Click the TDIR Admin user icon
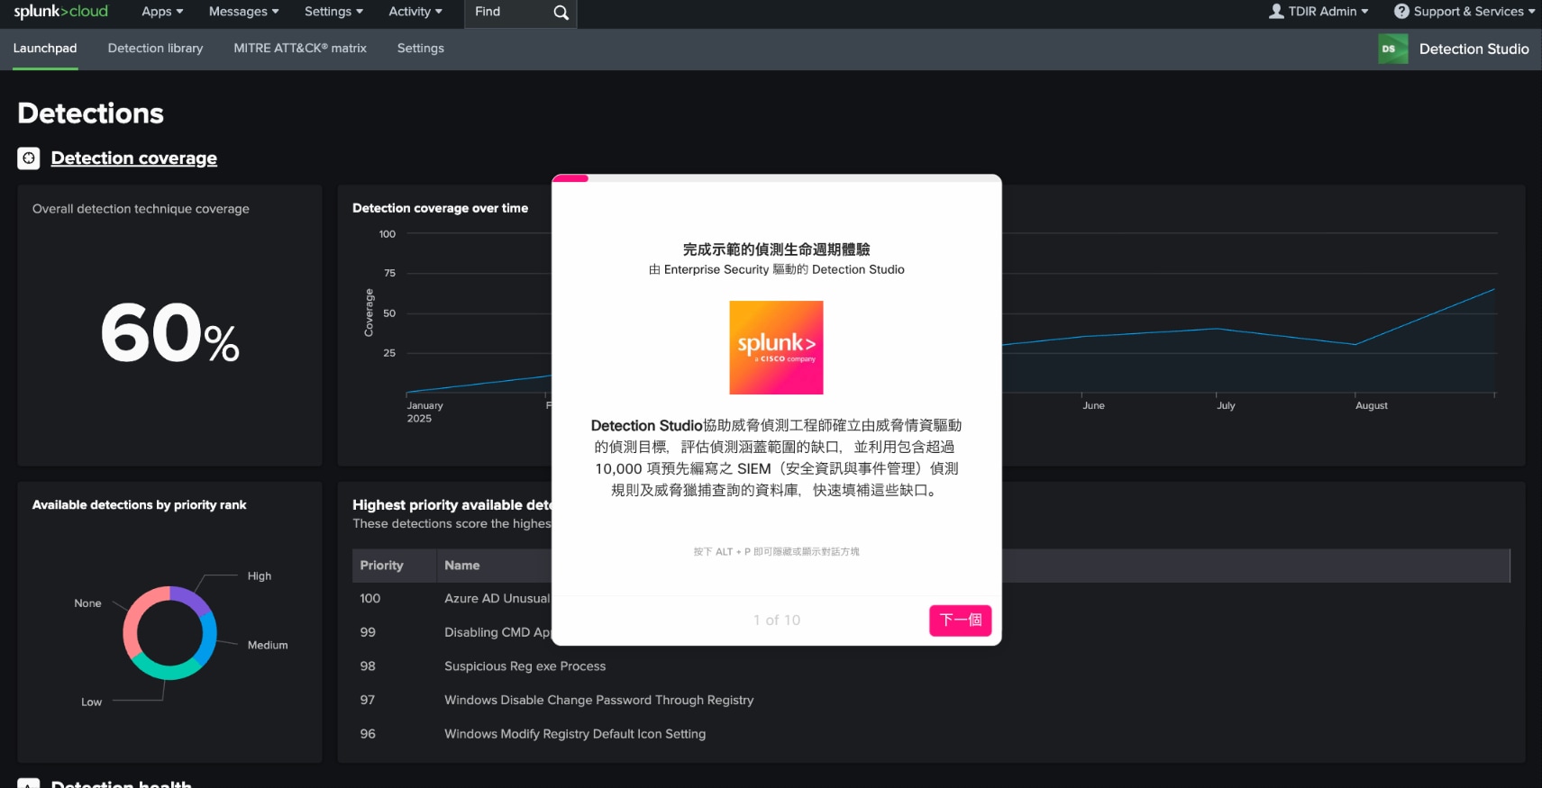The height and width of the screenshot is (788, 1542). pyautogui.click(x=1276, y=12)
